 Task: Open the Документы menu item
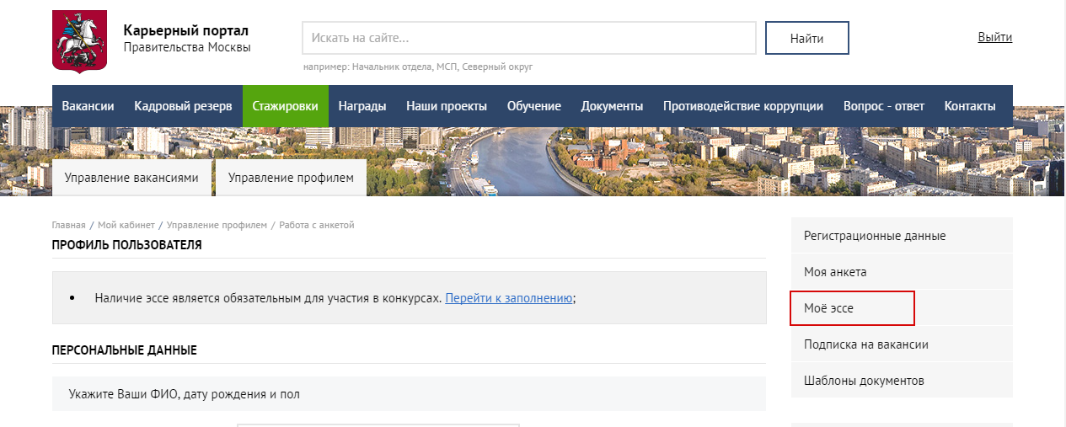coord(612,106)
